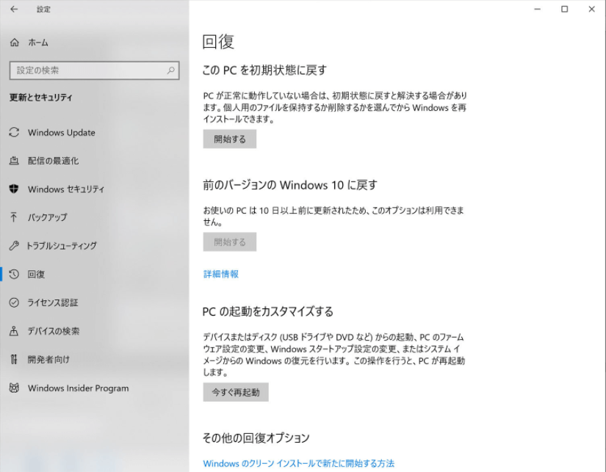Click 開始する to reset this PC
Viewport: 606px width, 472px height.
coord(229,139)
